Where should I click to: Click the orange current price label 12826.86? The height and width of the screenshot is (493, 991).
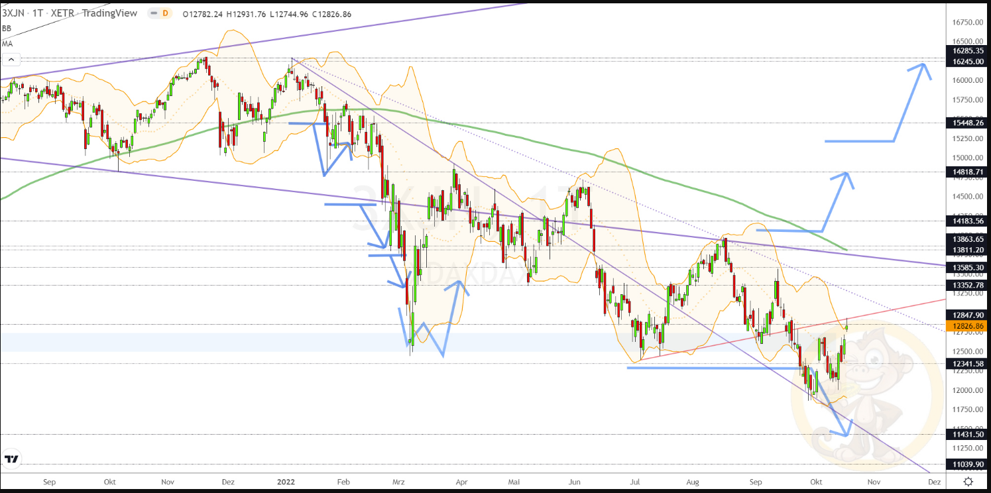(x=968, y=326)
